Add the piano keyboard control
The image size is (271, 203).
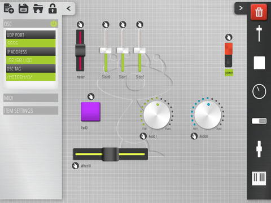click(x=259, y=178)
